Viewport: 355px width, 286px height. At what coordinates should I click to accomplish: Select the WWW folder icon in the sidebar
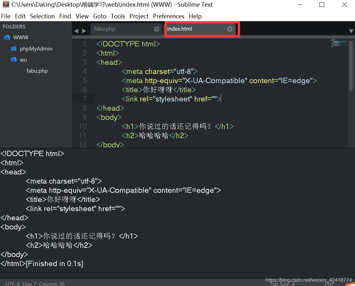[7, 37]
